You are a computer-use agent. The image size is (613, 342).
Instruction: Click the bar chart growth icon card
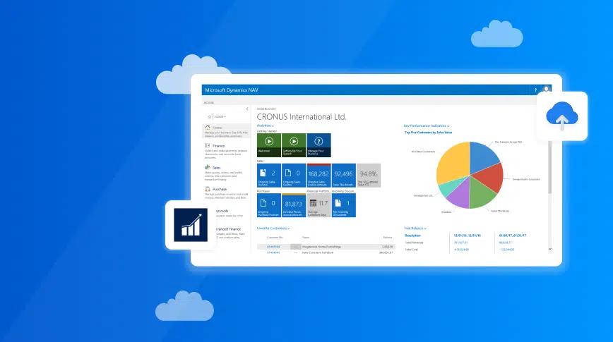point(191,225)
